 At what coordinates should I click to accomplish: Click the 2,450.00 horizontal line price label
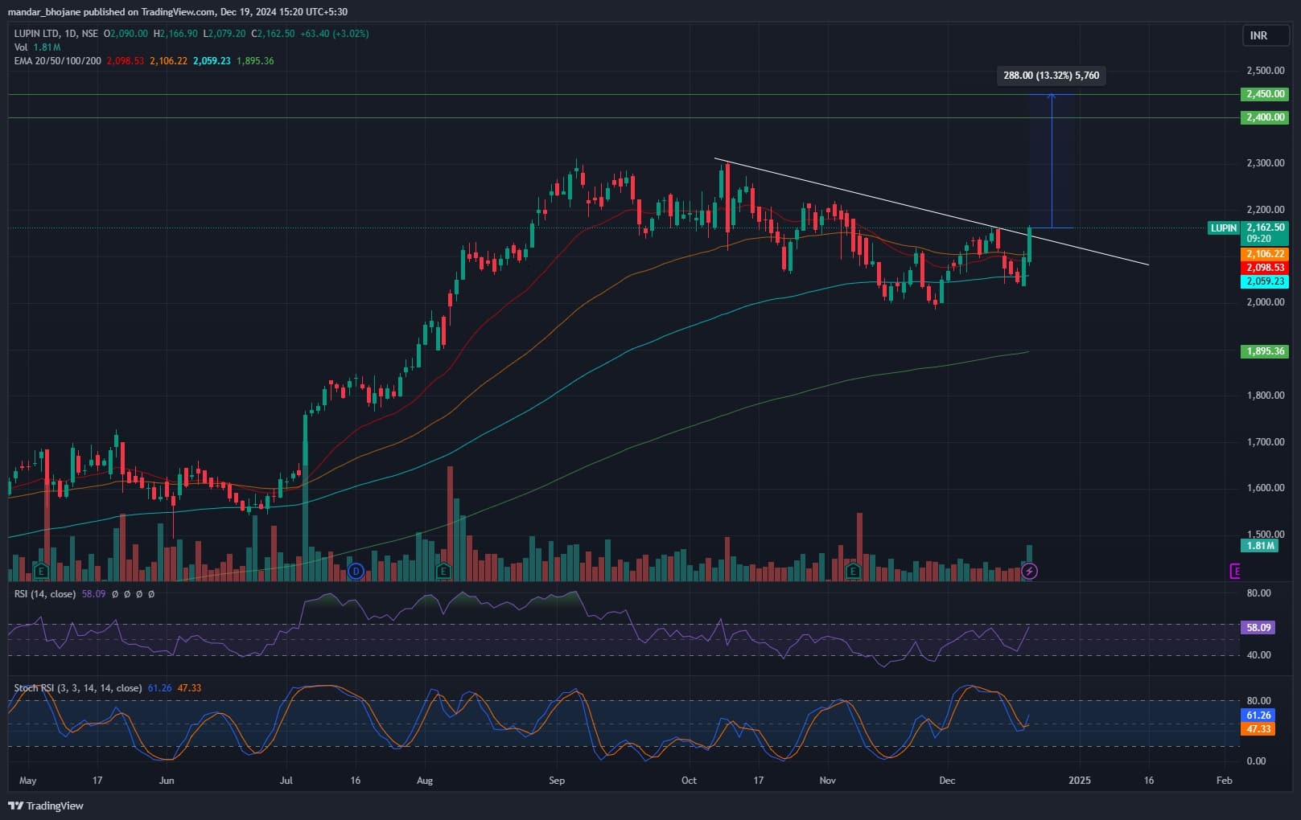1265,94
